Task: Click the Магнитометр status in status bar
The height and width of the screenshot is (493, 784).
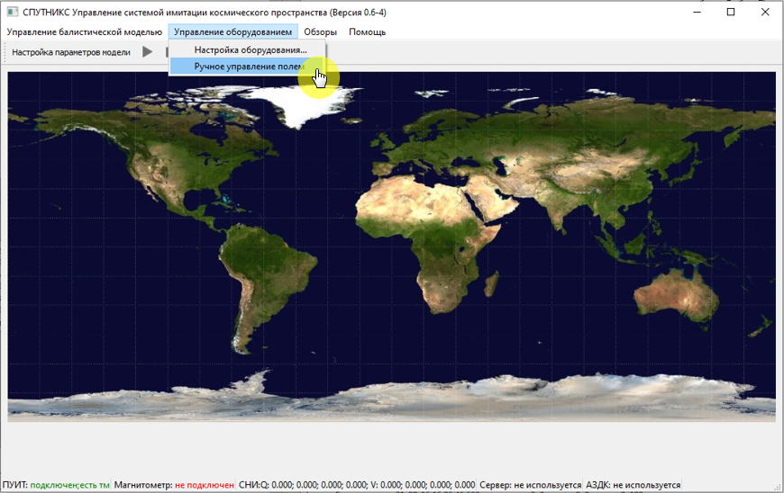Action: (x=174, y=485)
